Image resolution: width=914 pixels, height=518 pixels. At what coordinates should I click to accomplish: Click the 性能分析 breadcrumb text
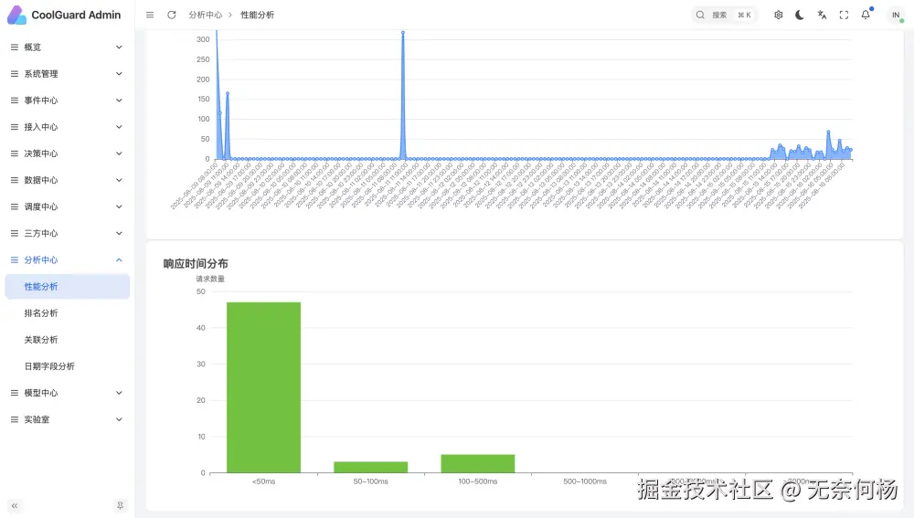(x=257, y=16)
